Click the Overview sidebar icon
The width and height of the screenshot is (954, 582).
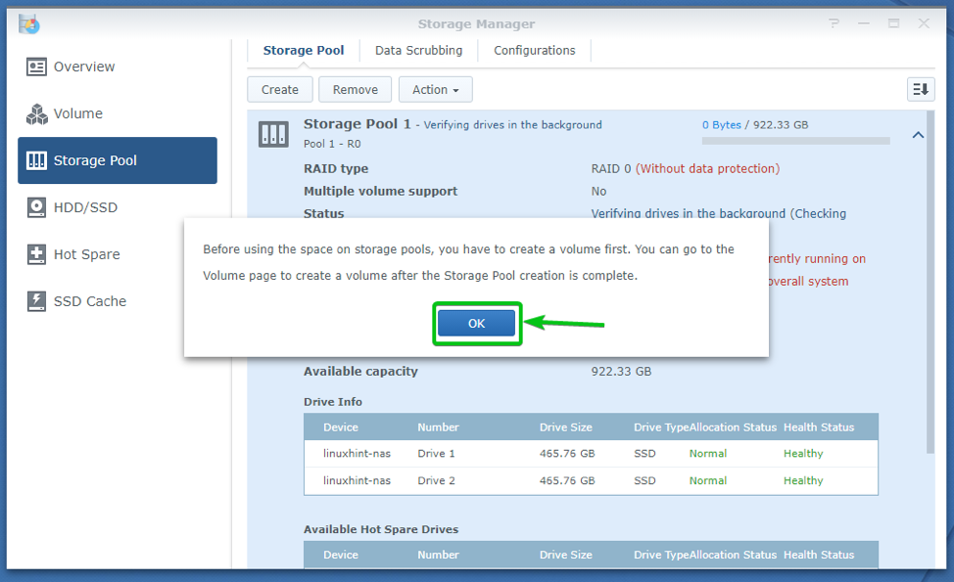tap(37, 67)
